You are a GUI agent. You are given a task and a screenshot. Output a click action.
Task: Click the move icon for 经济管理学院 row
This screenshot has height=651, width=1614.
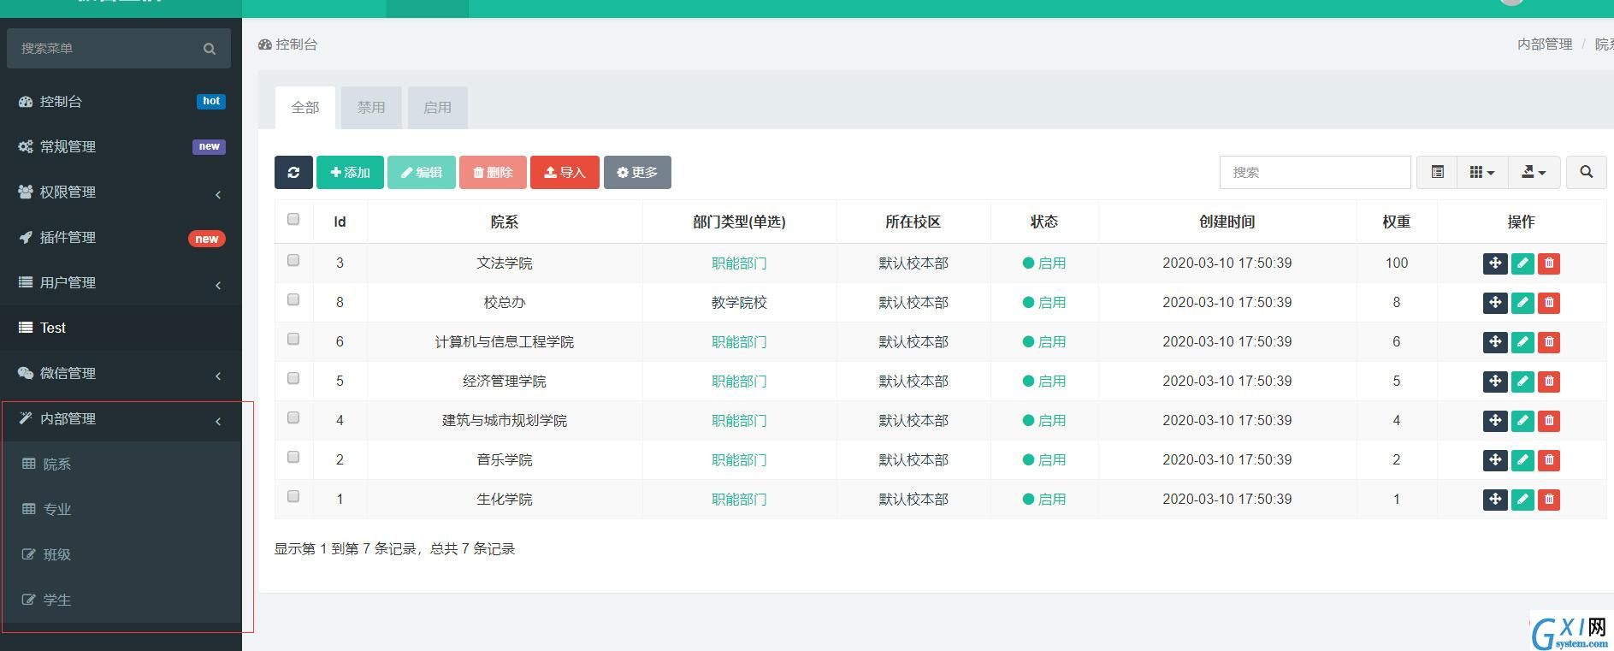(1495, 382)
